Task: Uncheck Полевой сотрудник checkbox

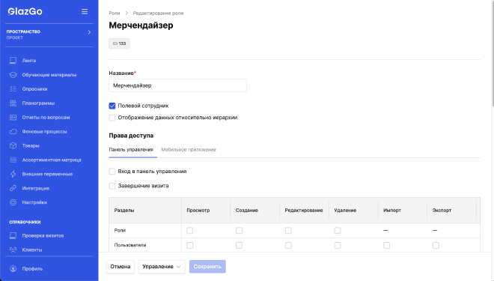Action: click(x=112, y=106)
